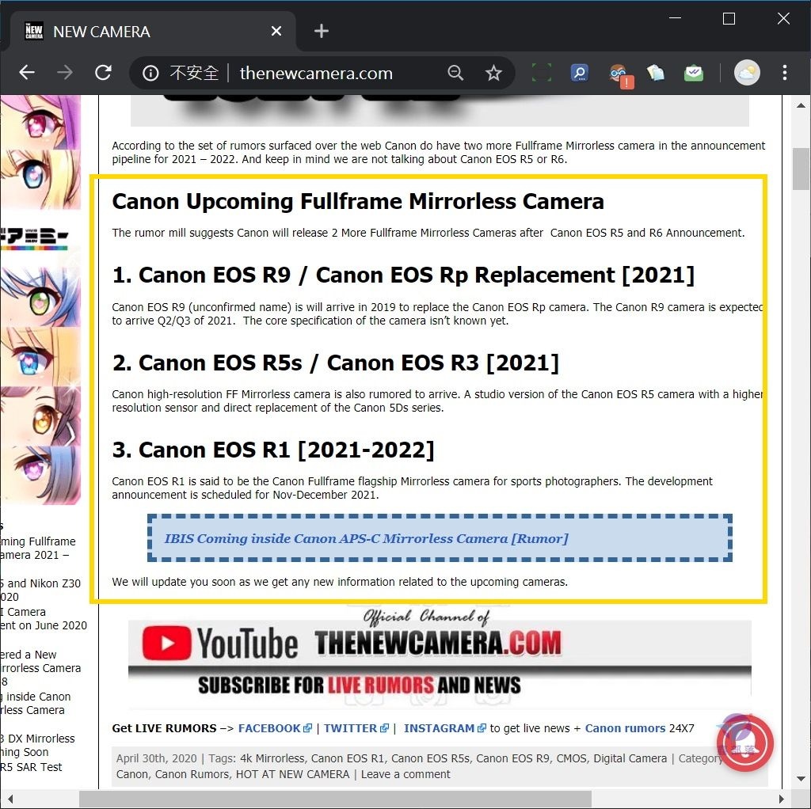Image resolution: width=811 pixels, height=809 pixels.
Task: Open sidebar link 'ming Fullframe amera 2021'
Action: coord(38,548)
